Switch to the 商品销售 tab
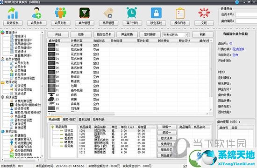257x168 pixels. (x=54, y=119)
